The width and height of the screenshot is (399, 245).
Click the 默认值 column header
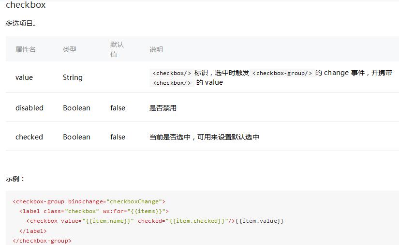point(117,49)
